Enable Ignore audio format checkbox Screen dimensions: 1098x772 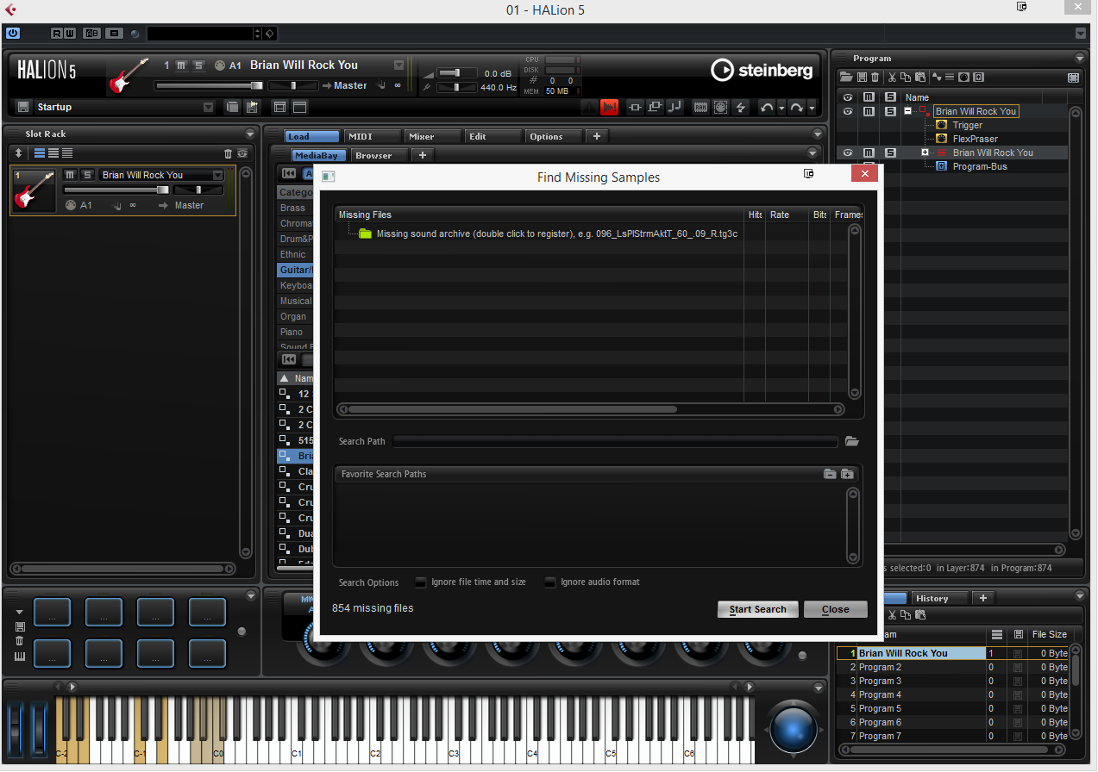click(549, 582)
